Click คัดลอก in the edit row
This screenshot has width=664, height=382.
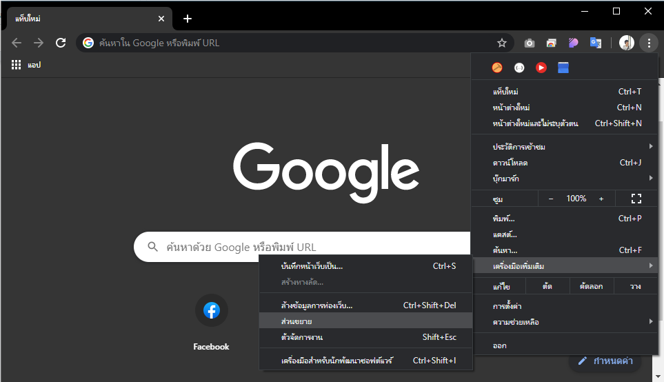(x=591, y=286)
